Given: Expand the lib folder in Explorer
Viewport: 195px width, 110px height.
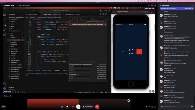Looking at the screenshot, I should [x=12, y=35].
